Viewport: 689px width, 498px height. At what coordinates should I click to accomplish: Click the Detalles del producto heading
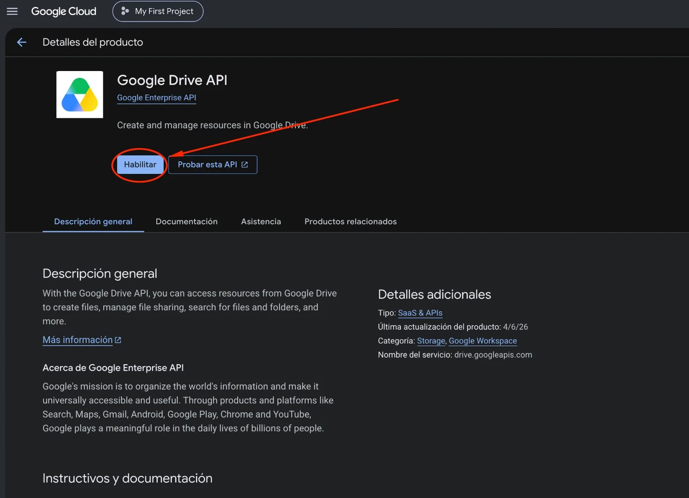click(93, 42)
